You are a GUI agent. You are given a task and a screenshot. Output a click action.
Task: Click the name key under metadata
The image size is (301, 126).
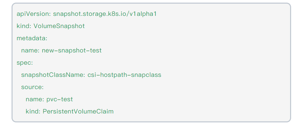30,50
